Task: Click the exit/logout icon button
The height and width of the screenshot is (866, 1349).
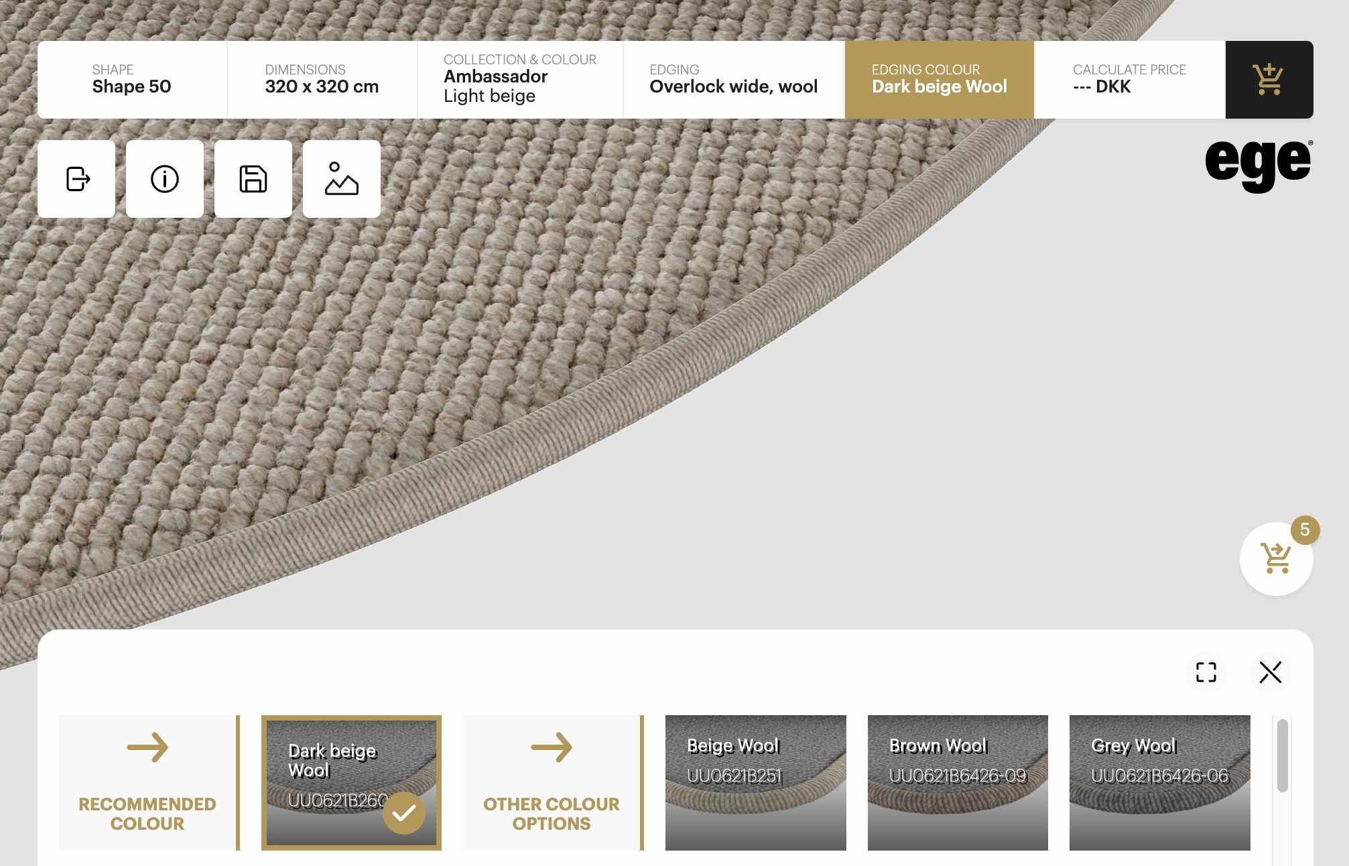Action: pyautogui.click(x=76, y=179)
